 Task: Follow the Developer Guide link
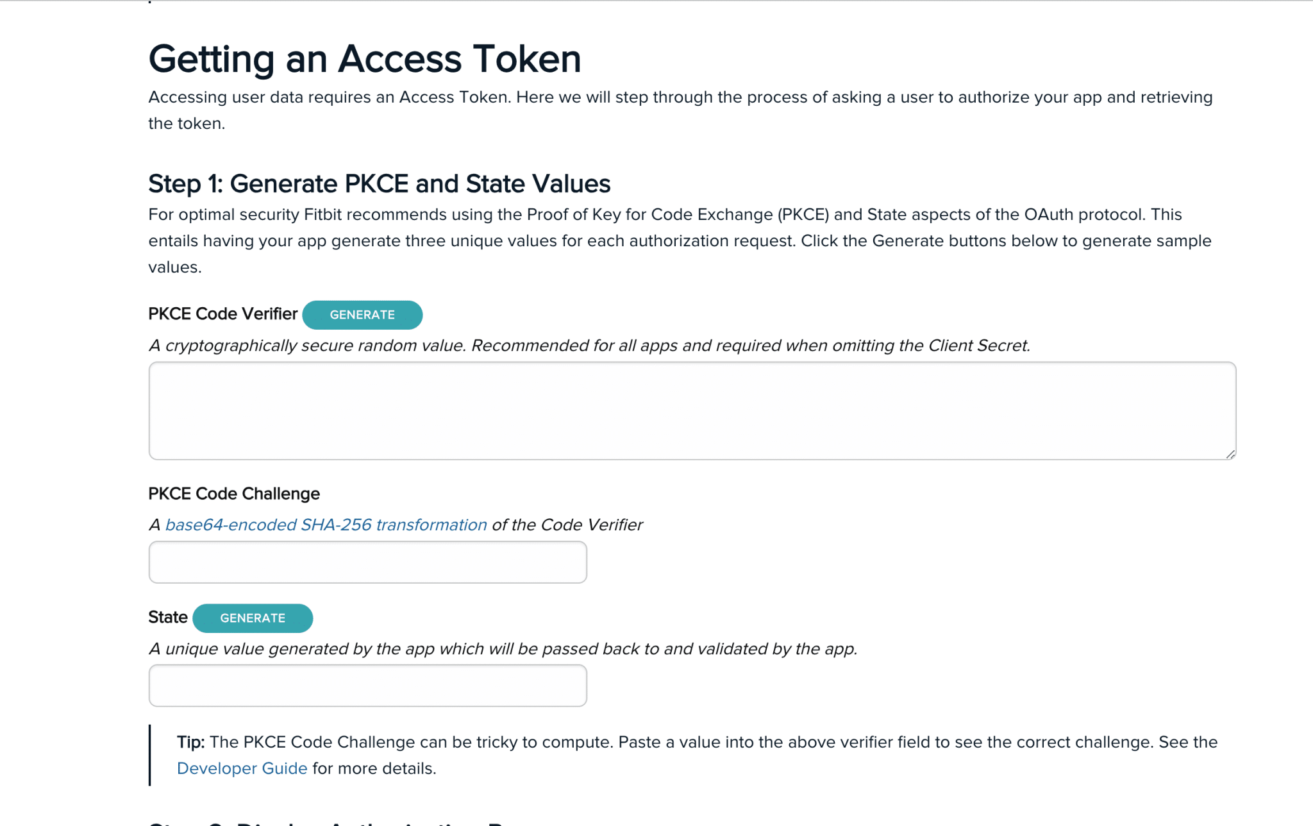(x=242, y=768)
